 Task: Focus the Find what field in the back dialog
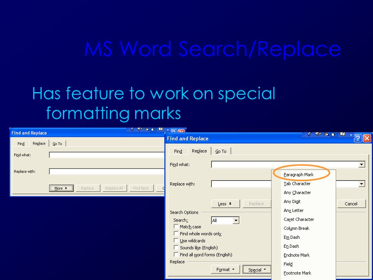coord(106,155)
